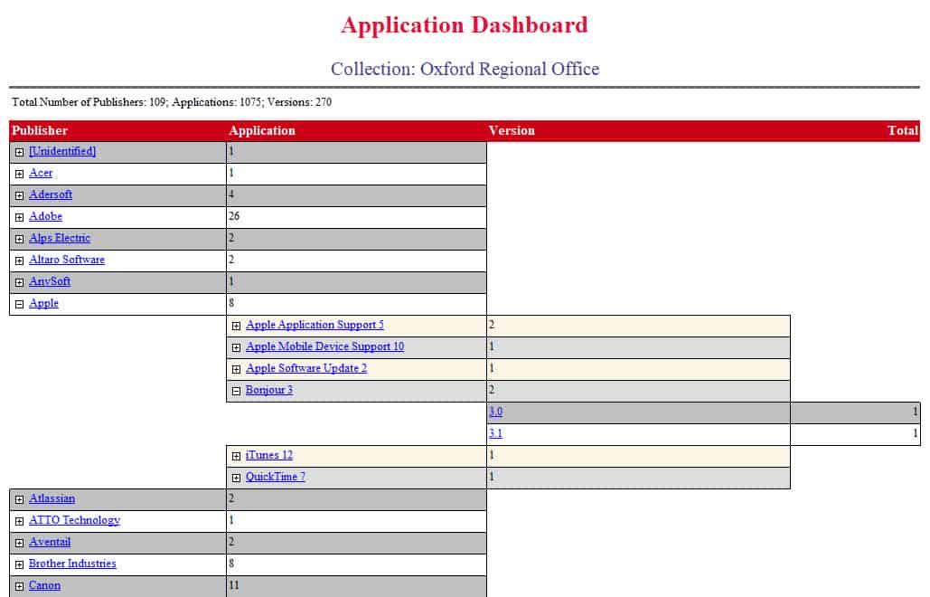Collapse the Bonjour 3 entry

(236, 390)
